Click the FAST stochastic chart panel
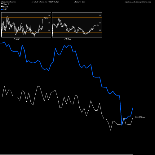The image size is (155, 155). [26, 25]
